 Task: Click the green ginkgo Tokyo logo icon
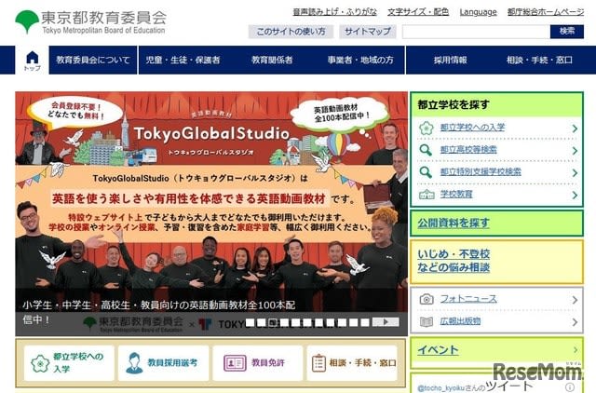[x=27, y=21]
